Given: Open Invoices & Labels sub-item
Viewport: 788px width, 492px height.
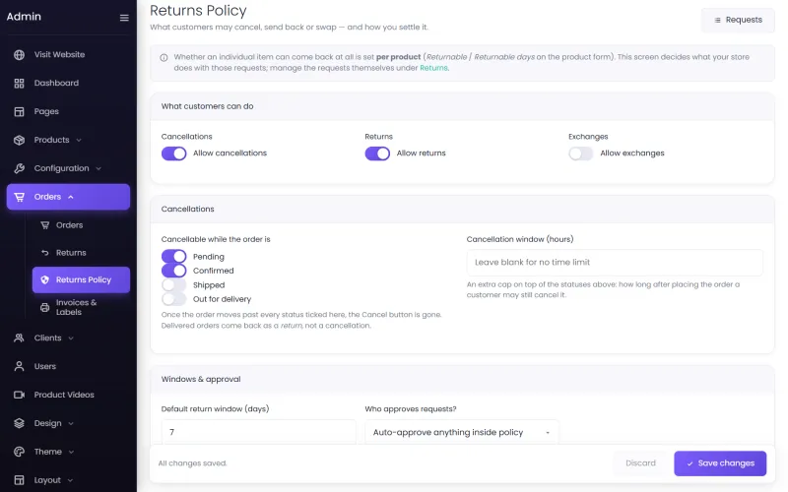Looking at the screenshot, I should pos(81,307).
